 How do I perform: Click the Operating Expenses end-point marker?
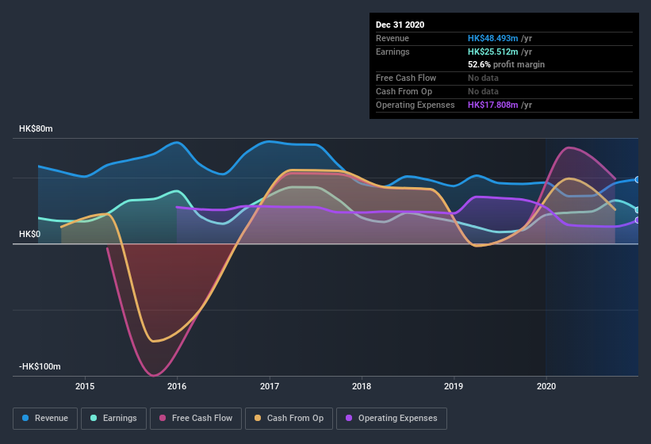[x=638, y=220]
